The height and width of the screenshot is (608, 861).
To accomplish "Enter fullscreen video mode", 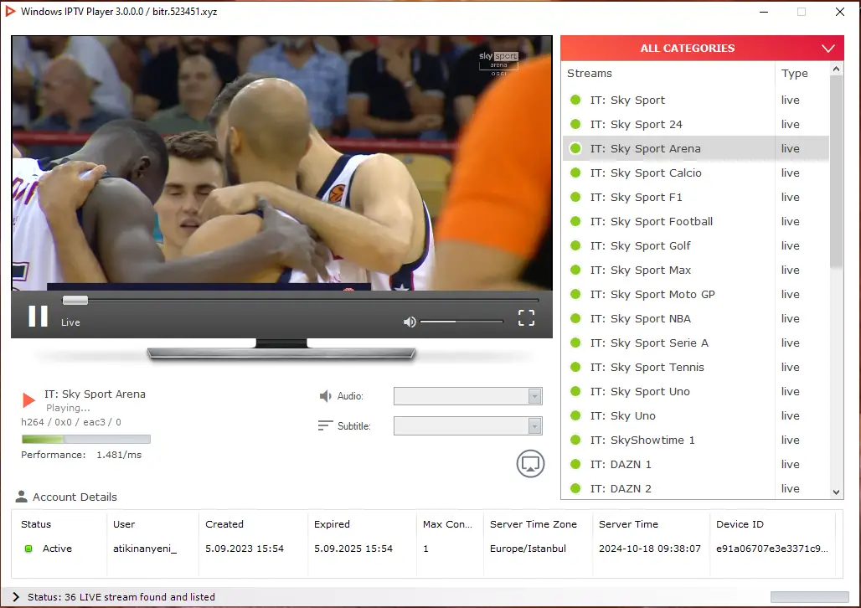I will pos(526,317).
